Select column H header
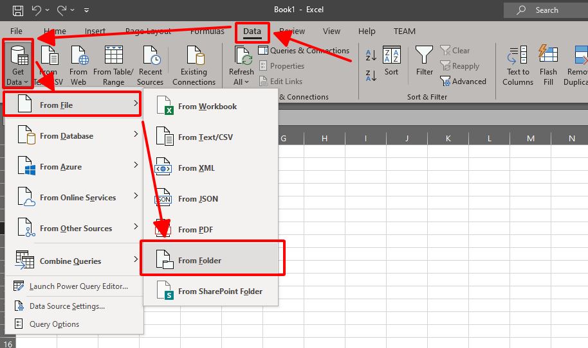Screen dimensions: 588x348 click(324, 139)
